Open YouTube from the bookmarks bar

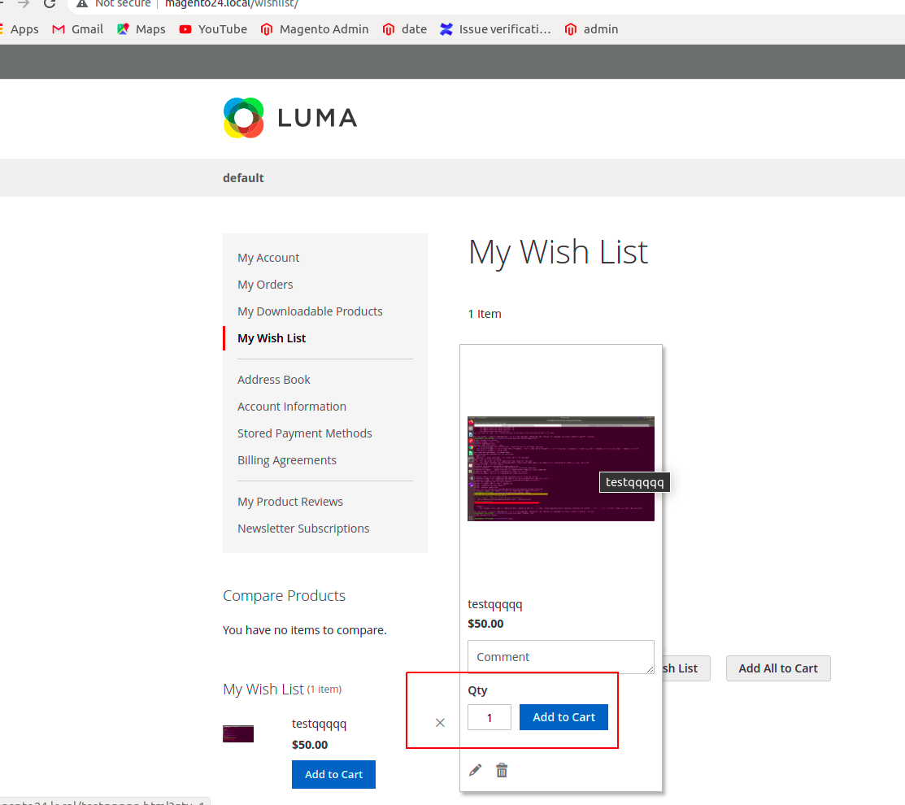185,28
